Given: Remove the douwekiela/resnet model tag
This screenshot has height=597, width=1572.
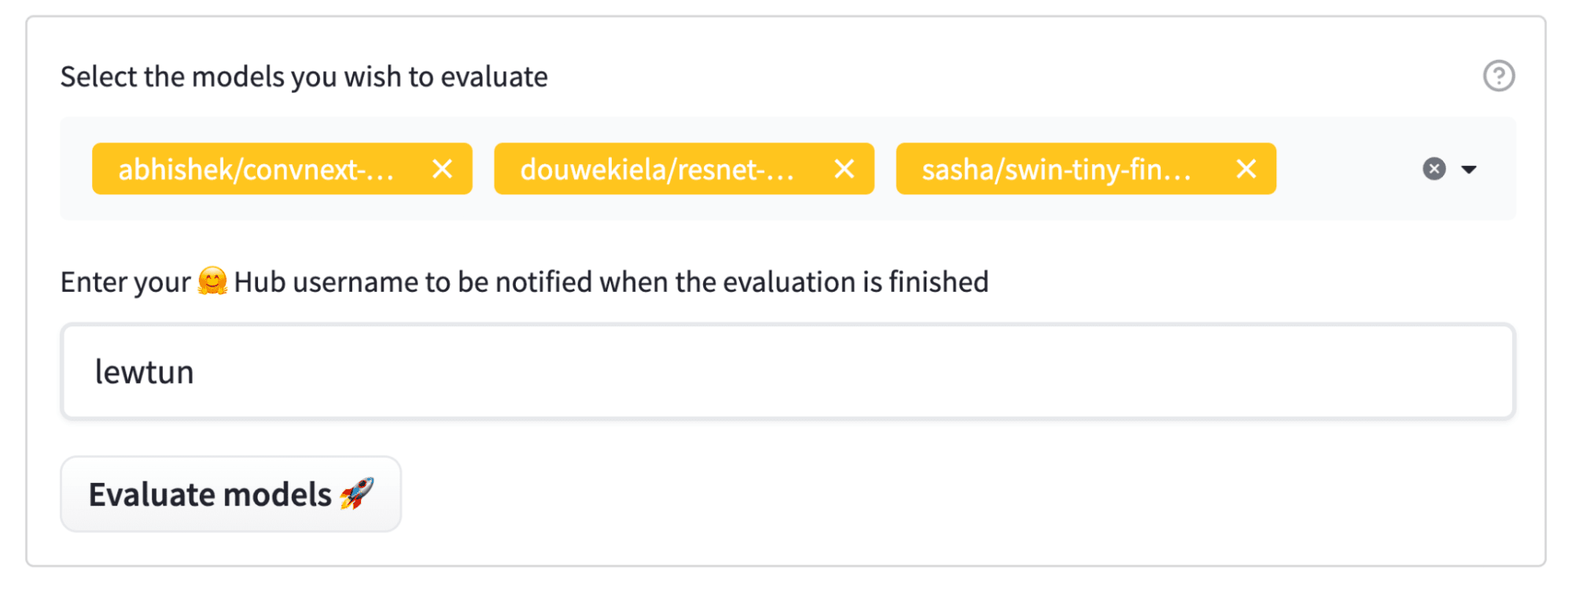Looking at the screenshot, I should 845,168.
